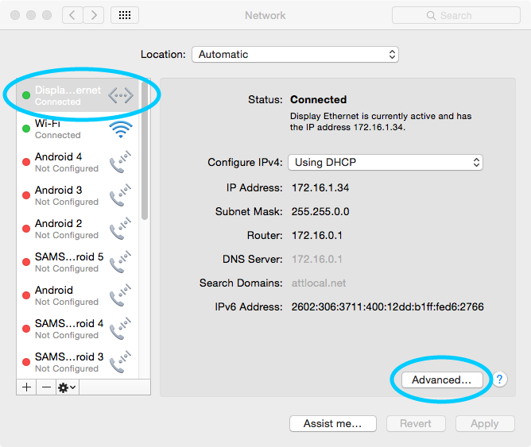Click the plain Android row's phone icon

pyautogui.click(x=120, y=295)
